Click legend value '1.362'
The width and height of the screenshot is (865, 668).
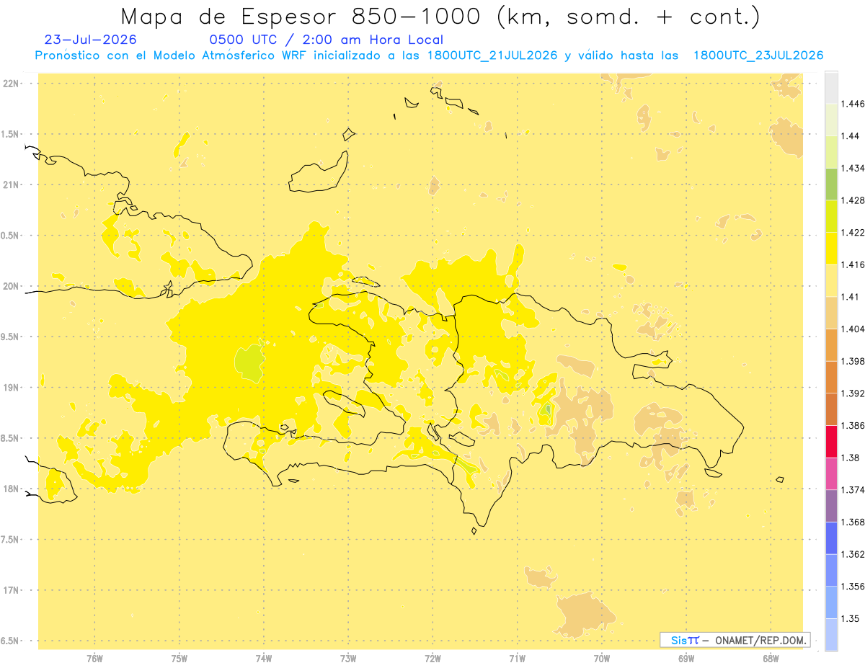point(852,554)
